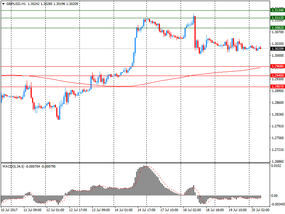The image size is (285, 214).
Task: Select current price label 1.30209
Action: (x=278, y=49)
